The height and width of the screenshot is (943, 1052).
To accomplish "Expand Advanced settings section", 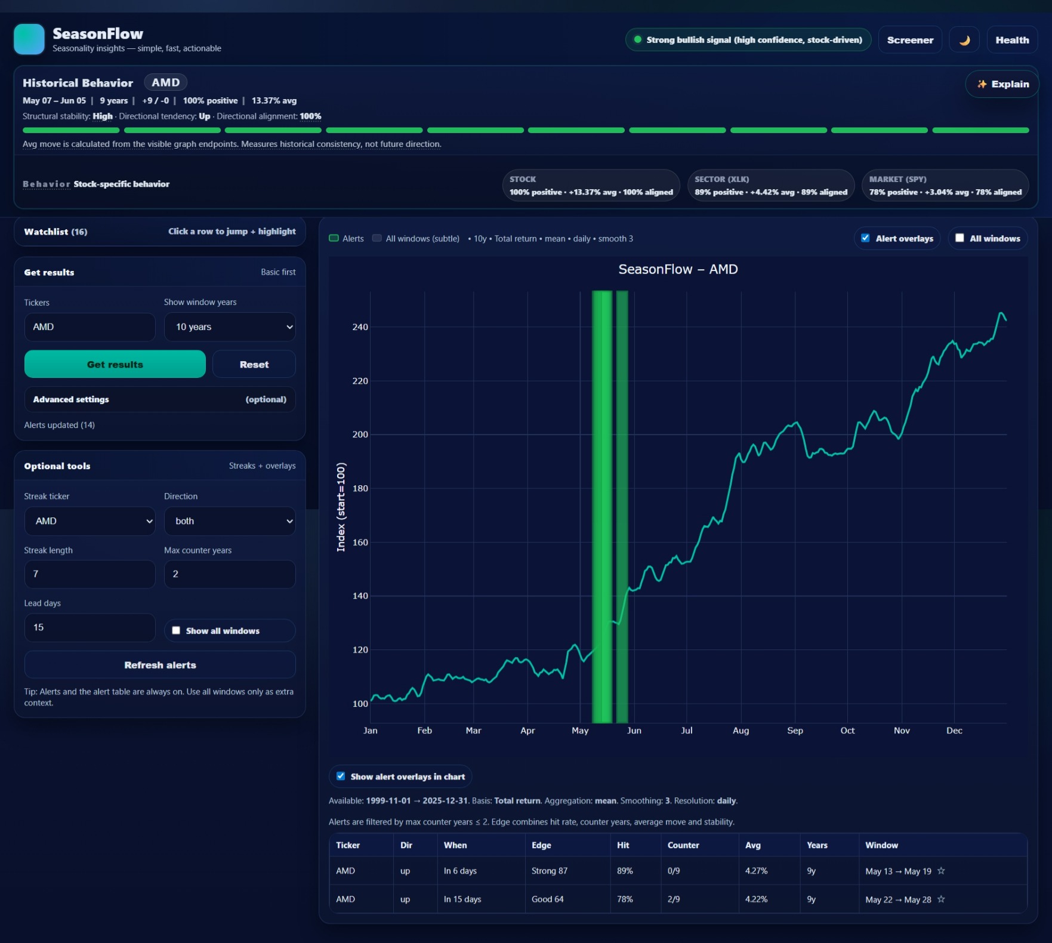I will click(x=160, y=399).
